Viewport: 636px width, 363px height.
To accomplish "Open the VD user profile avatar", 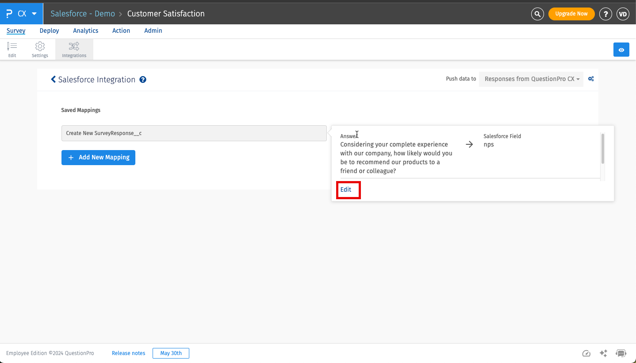I will 623,14.
